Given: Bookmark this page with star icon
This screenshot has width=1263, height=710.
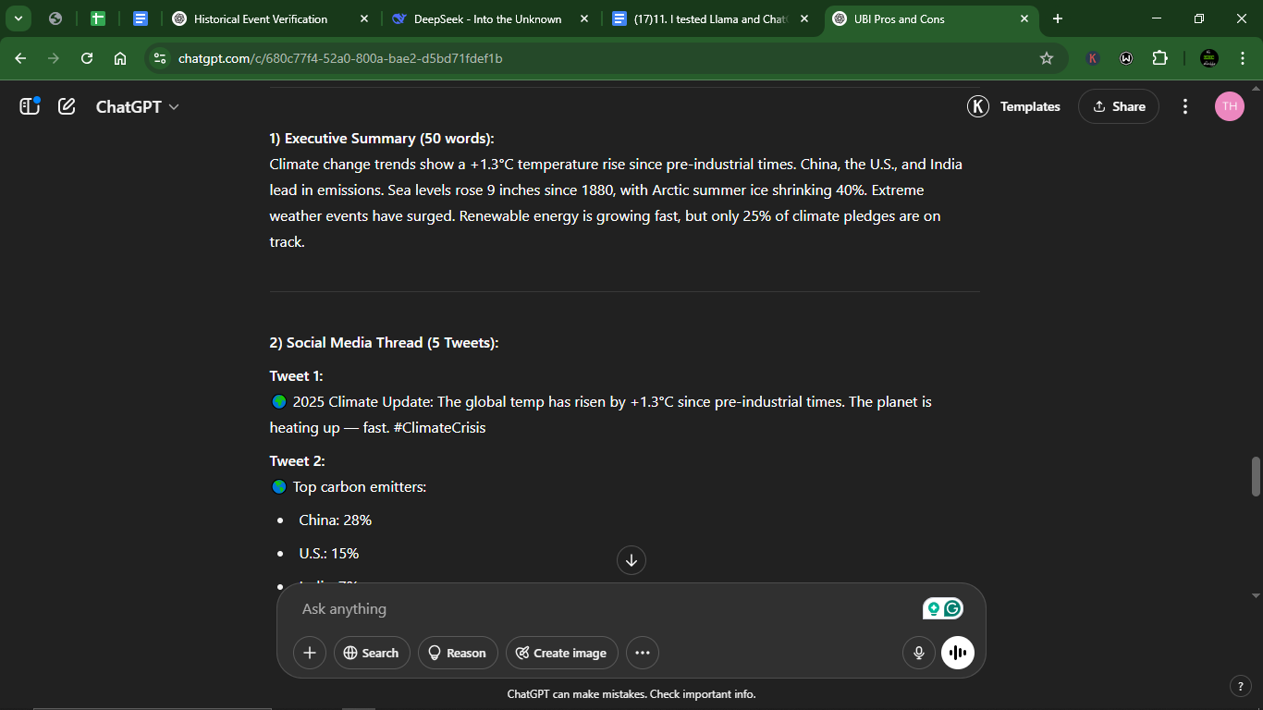Looking at the screenshot, I should coord(1047,58).
